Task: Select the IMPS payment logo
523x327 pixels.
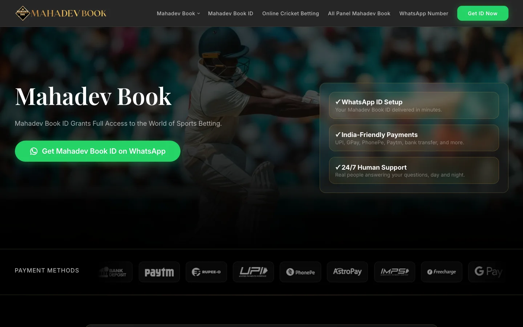Action: pyautogui.click(x=394, y=272)
